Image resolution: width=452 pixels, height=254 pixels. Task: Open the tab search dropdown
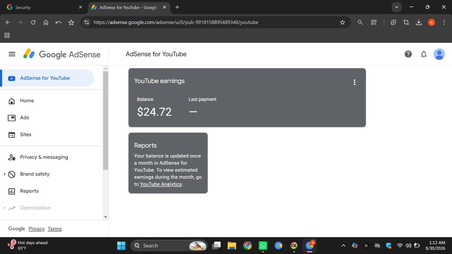396,7
